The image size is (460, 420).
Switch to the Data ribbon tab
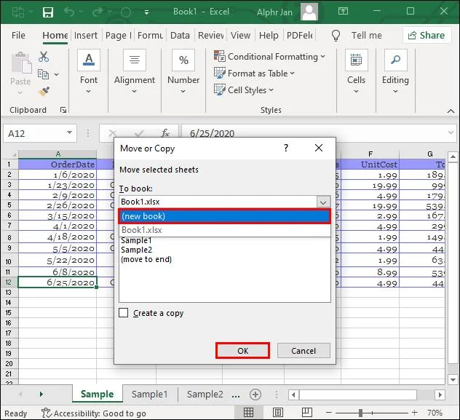point(180,35)
